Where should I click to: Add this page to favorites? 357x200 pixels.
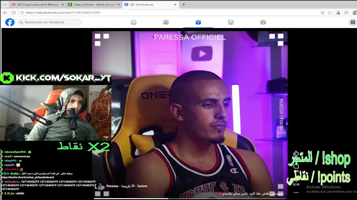click(329, 12)
